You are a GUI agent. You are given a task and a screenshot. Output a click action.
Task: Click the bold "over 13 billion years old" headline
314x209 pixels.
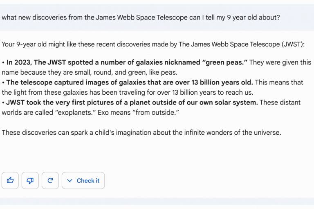point(130,82)
